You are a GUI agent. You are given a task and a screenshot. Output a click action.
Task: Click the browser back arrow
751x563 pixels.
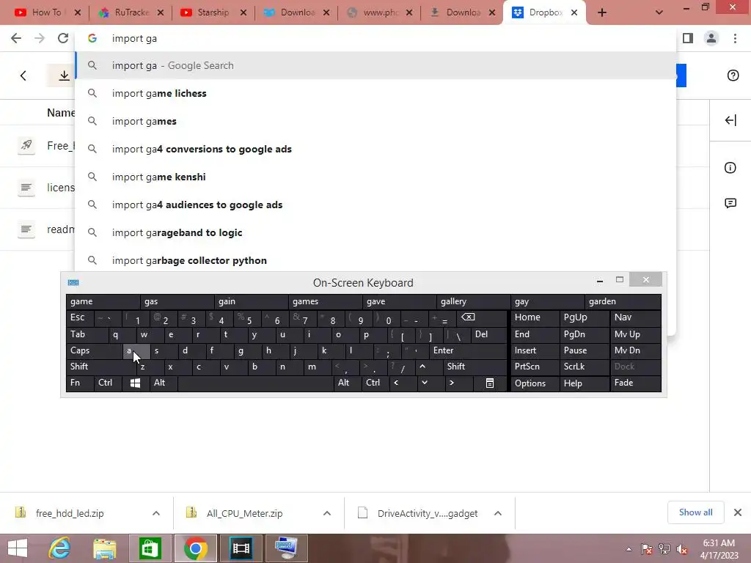pyautogui.click(x=16, y=38)
